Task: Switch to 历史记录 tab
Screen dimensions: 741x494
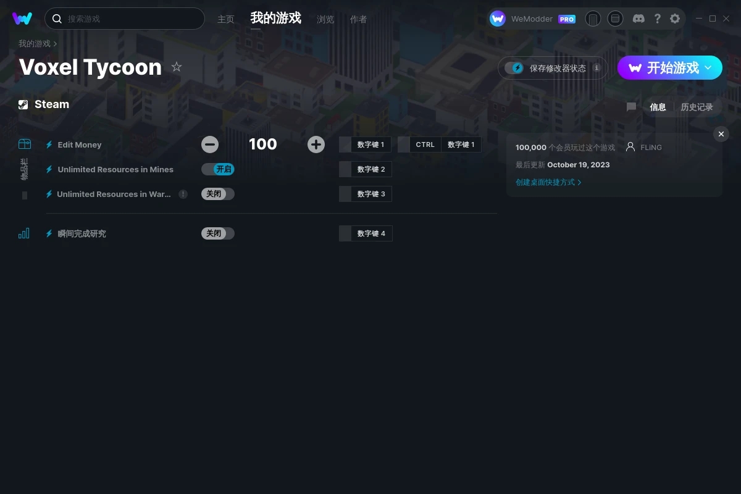Action: 697,107
